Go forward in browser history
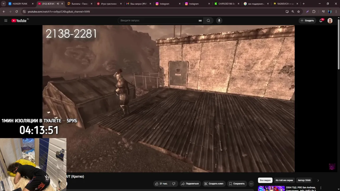Image resolution: width=340 pixels, height=191 pixels. coord(10,12)
